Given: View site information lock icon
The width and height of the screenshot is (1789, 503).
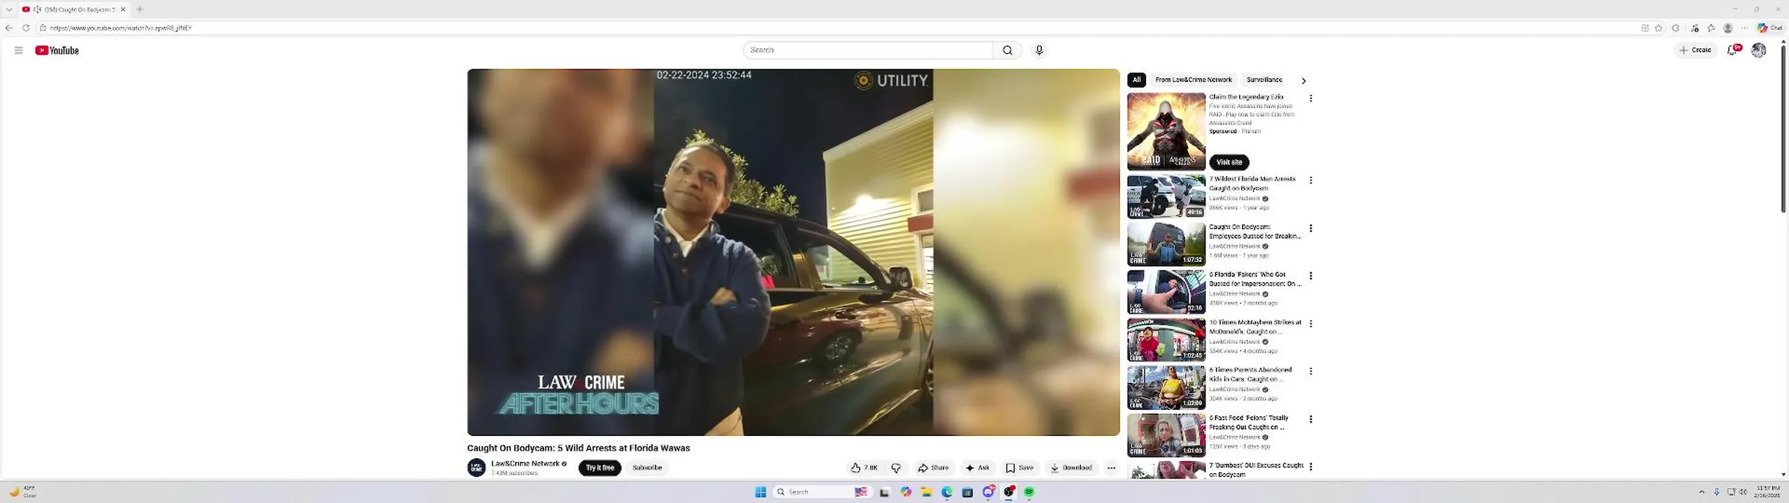Looking at the screenshot, I should (43, 28).
